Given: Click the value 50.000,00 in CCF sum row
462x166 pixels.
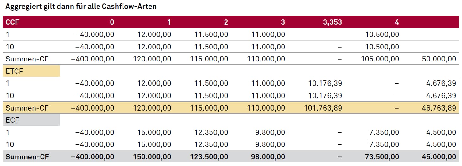Looking at the screenshot, I should point(439,59).
